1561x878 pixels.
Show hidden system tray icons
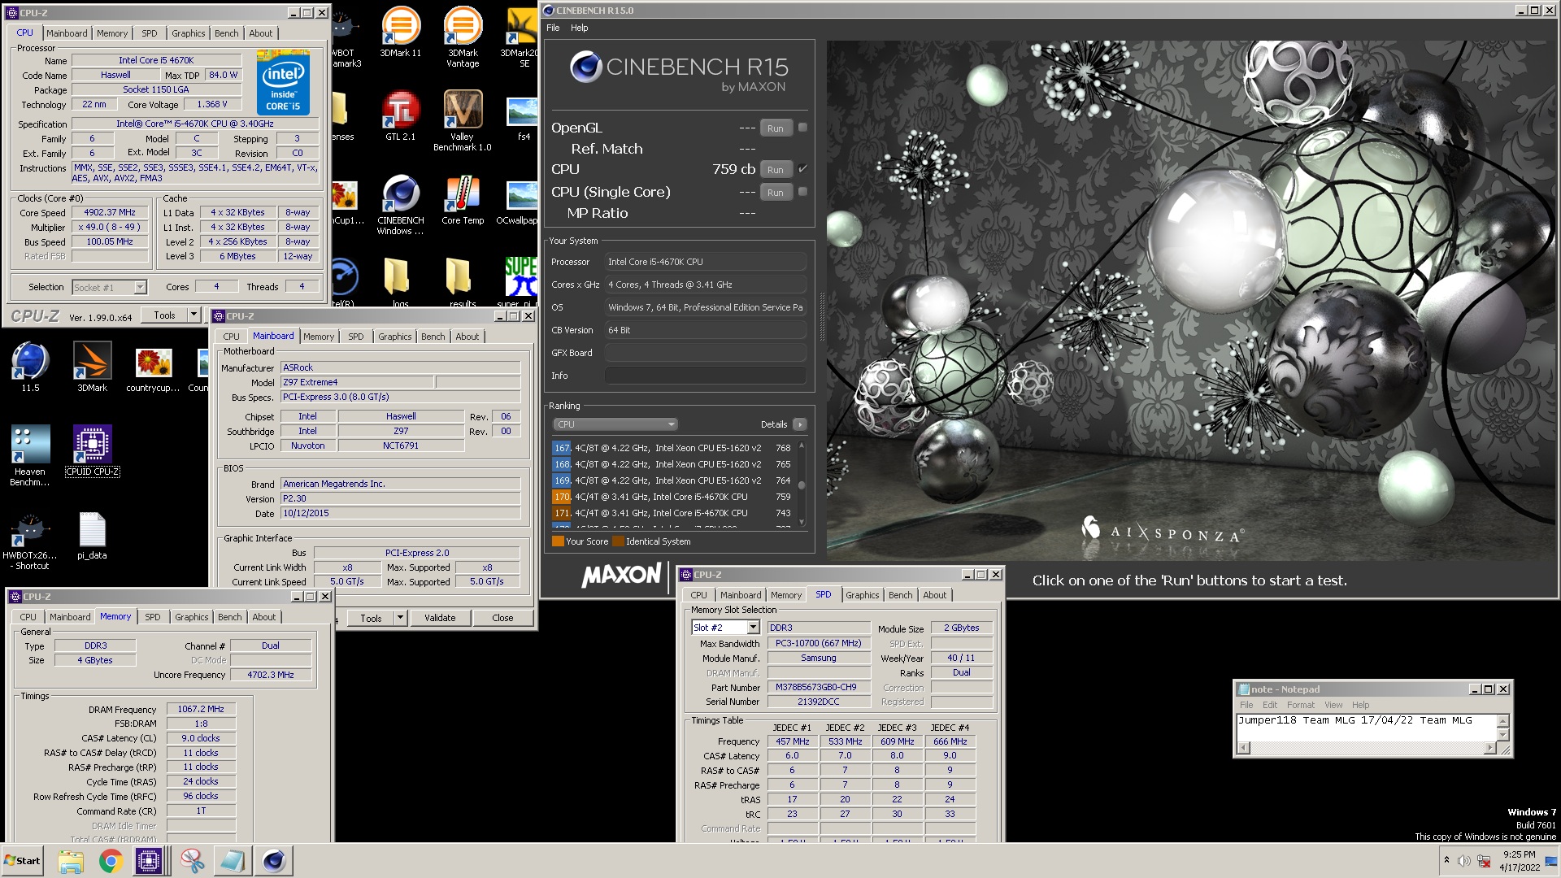pos(1446,860)
